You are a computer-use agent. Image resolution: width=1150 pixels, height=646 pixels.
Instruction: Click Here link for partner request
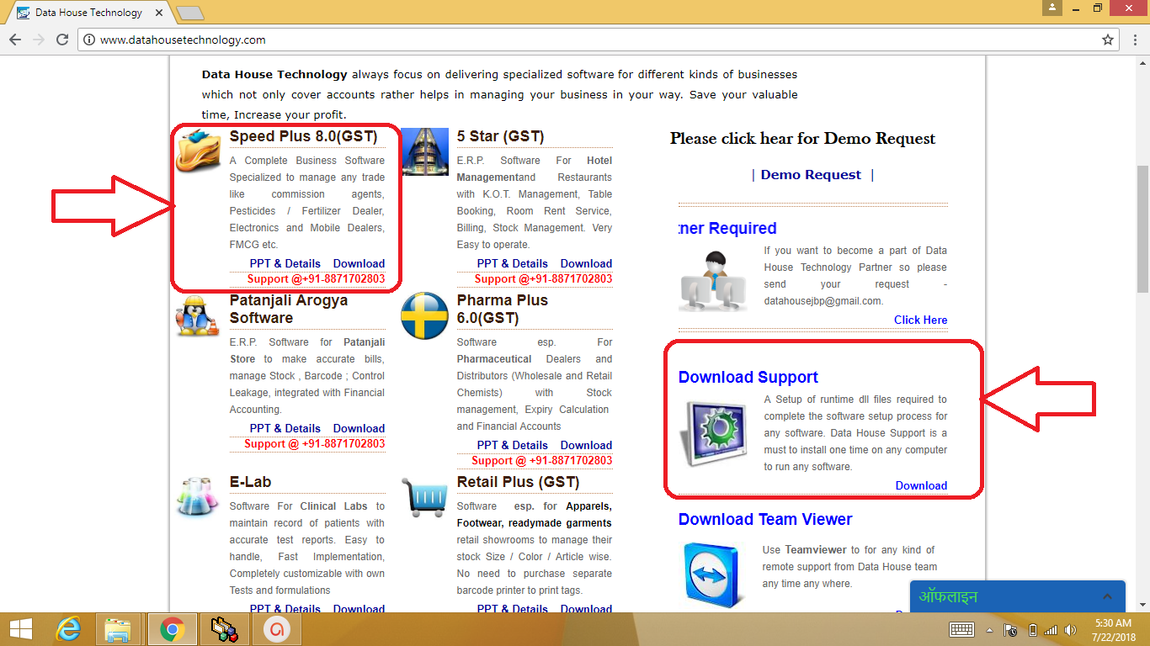click(920, 320)
